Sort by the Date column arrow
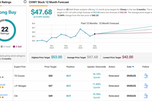152x101 pixels. 133,67
